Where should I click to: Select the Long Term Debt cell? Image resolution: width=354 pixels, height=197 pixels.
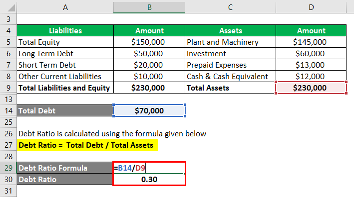point(65,54)
